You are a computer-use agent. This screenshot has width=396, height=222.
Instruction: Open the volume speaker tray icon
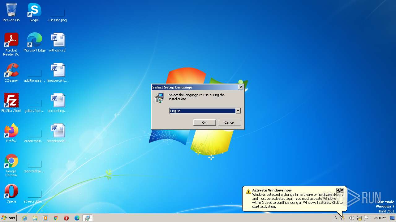(x=351, y=218)
